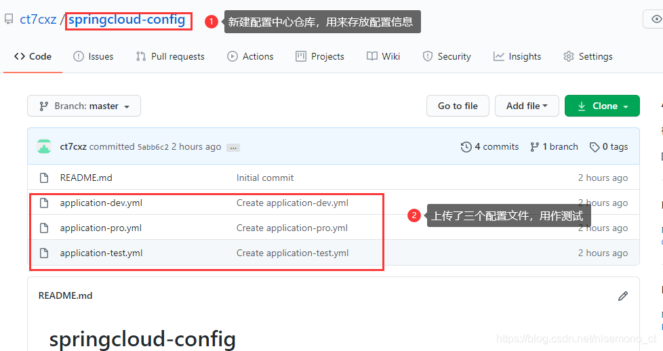The height and width of the screenshot is (351, 663).
Task: Open the Insights tab
Action: (517, 56)
